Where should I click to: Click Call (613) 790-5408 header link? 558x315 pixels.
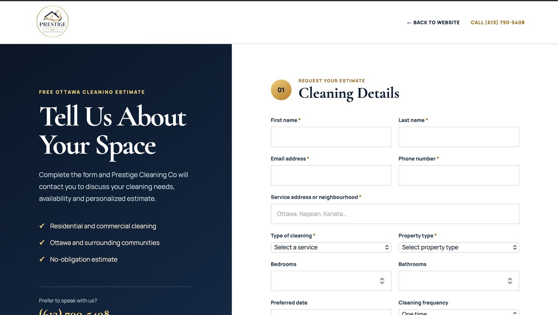(x=498, y=23)
